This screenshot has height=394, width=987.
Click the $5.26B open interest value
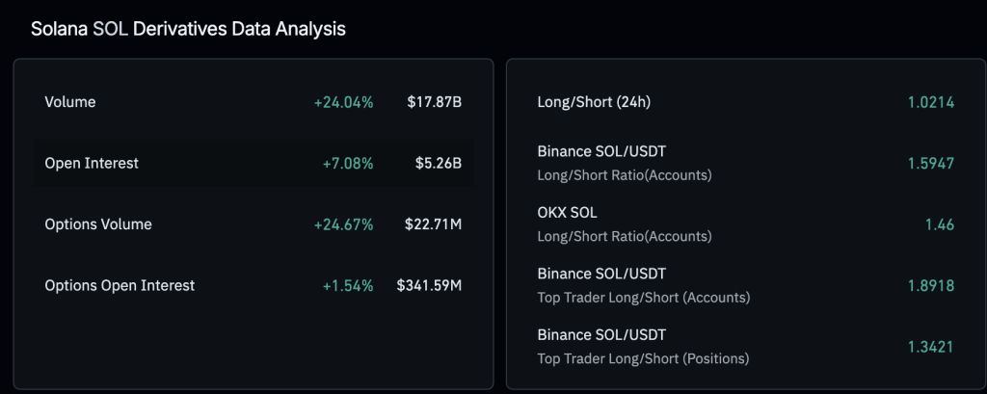pyautogui.click(x=438, y=164)
